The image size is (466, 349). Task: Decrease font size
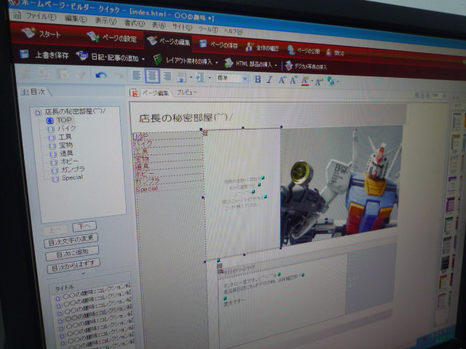pyautogui.click(x=293, y=80)
